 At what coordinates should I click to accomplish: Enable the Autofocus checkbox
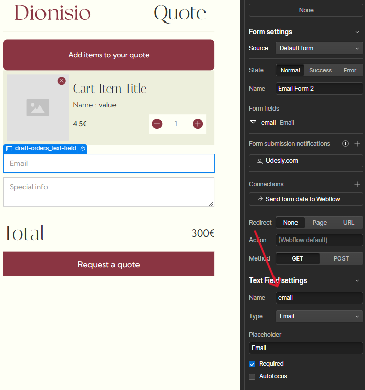[x=252, y=376]
